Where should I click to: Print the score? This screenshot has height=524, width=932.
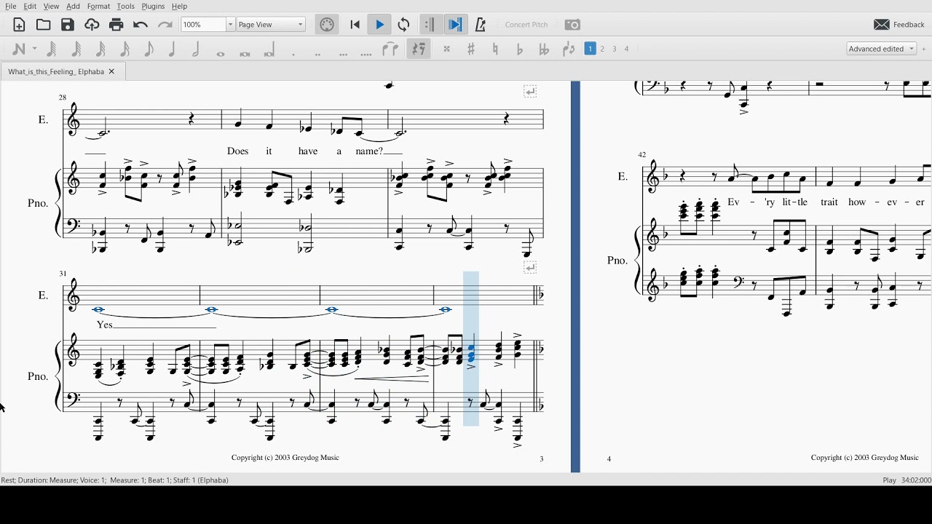coord(116,25)
